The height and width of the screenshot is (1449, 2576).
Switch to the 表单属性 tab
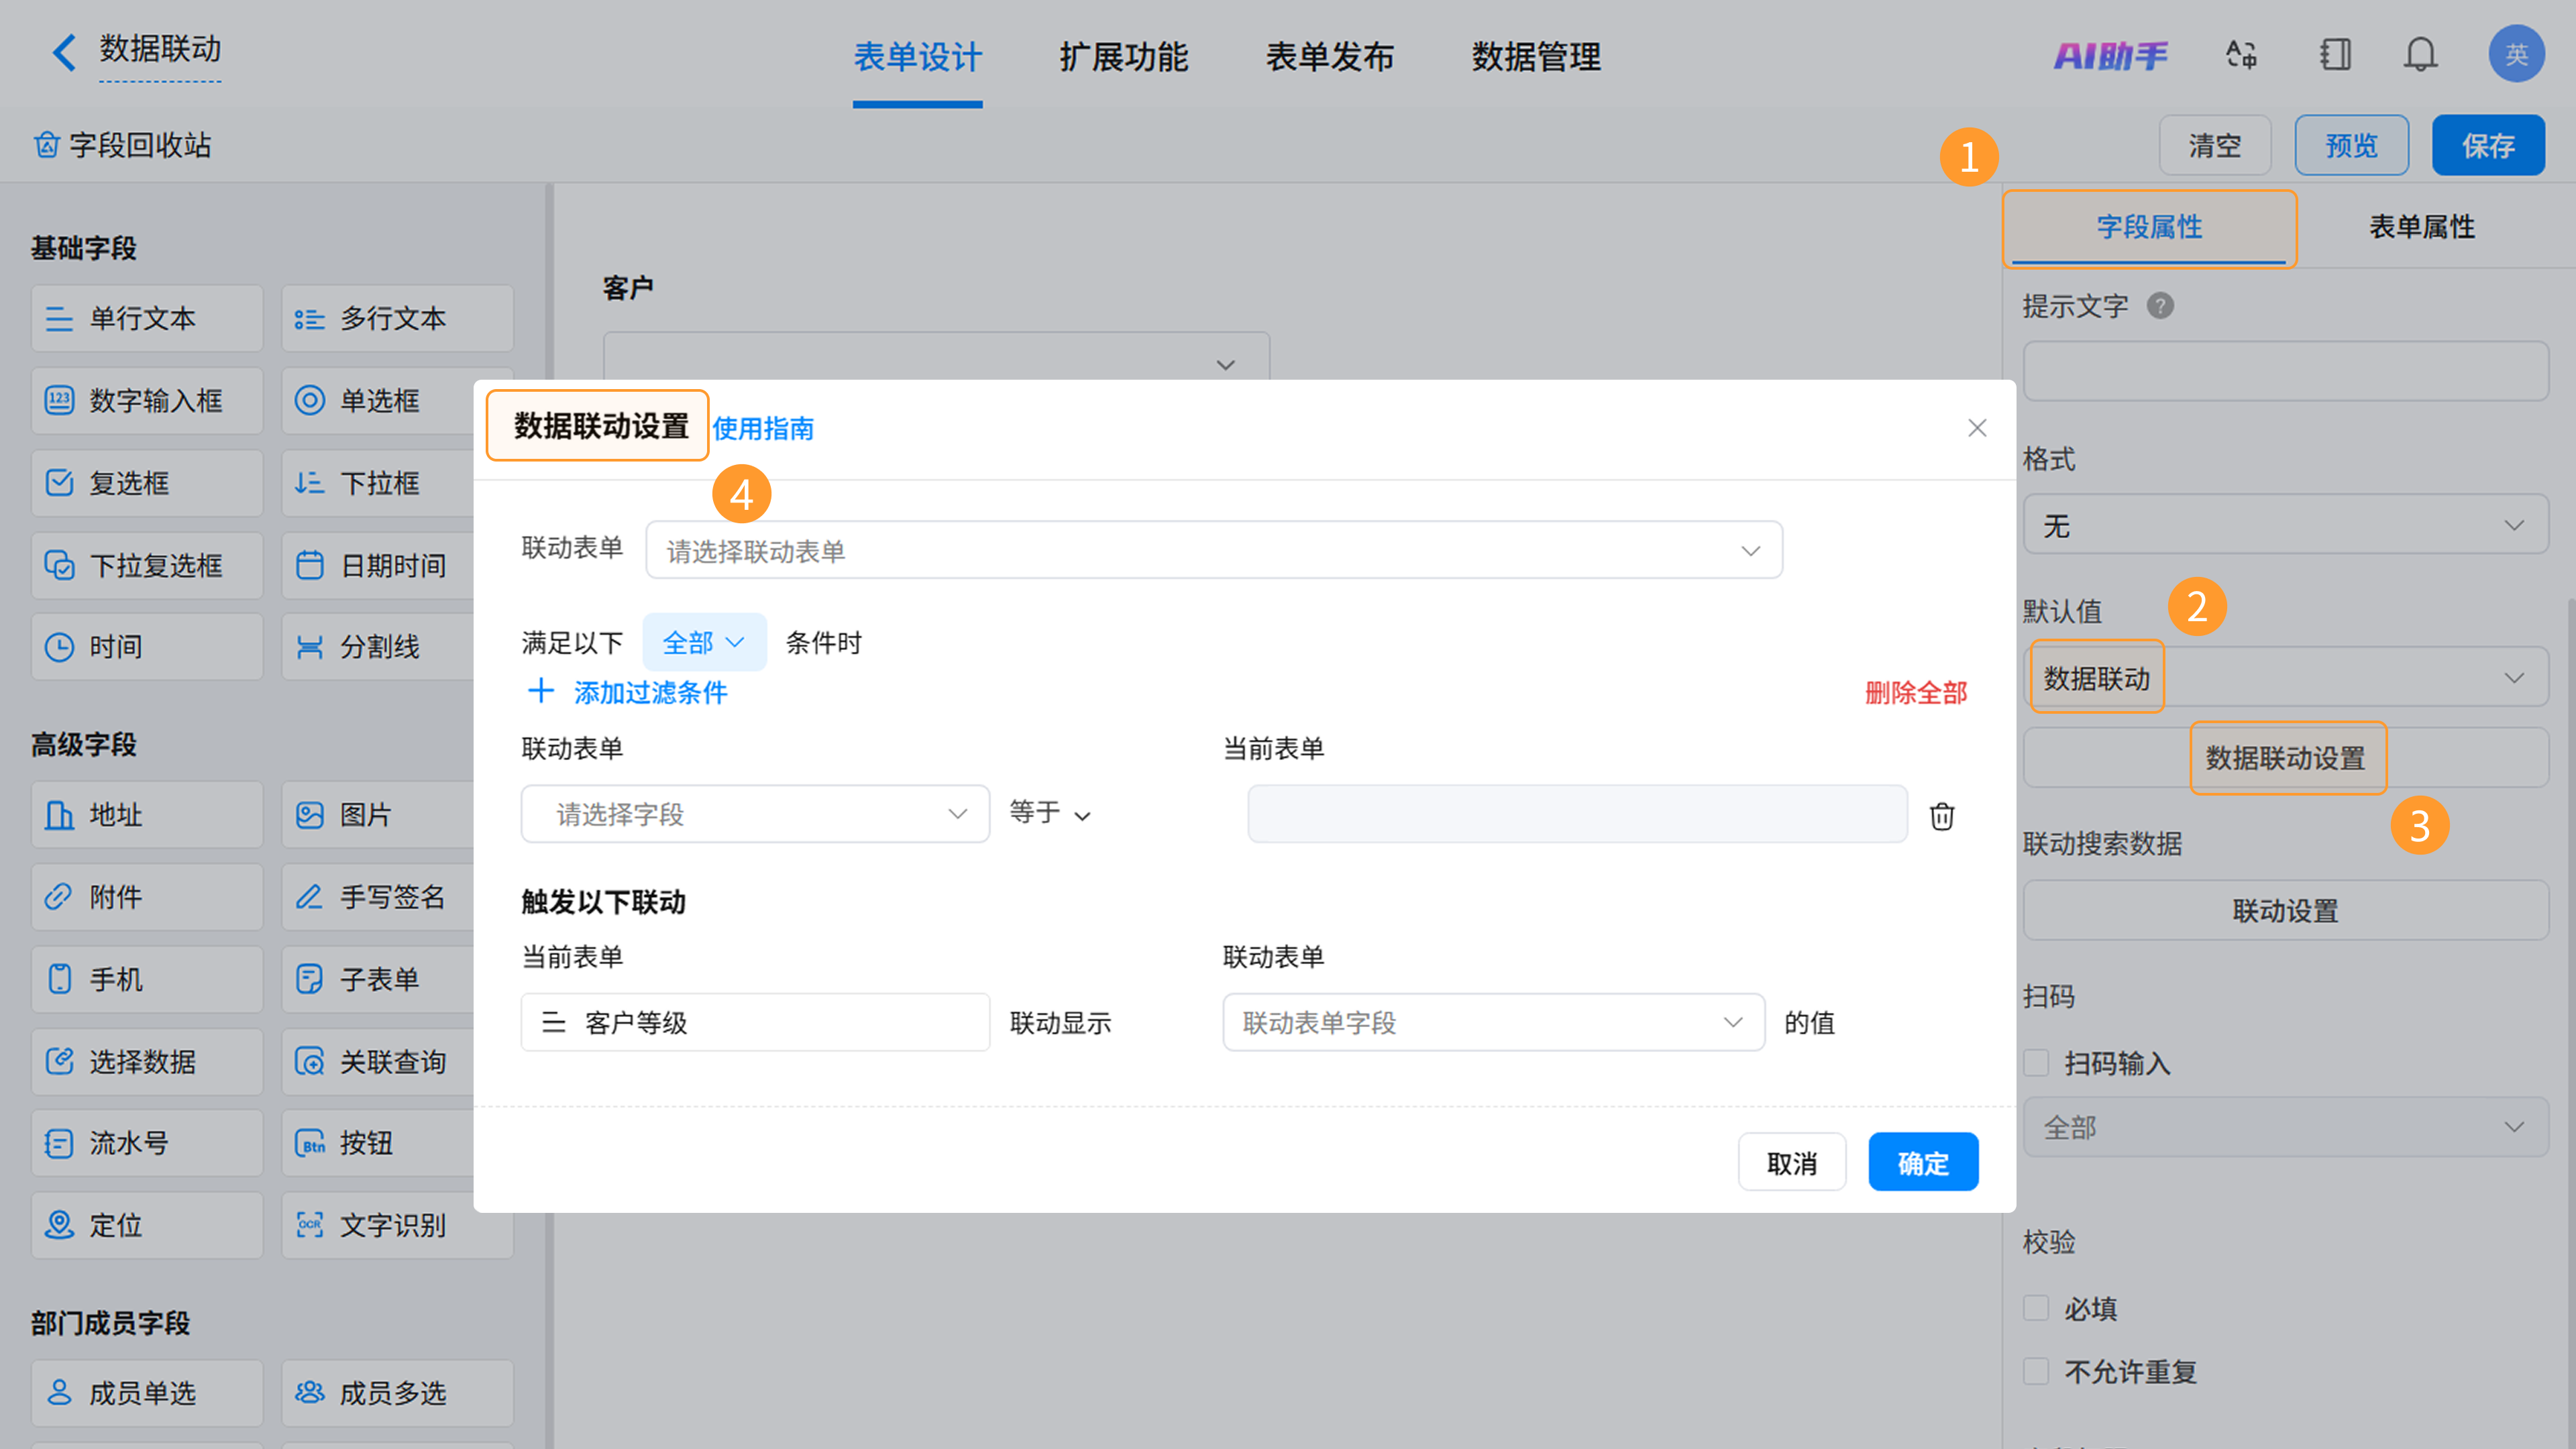(x=2421, y=227)
